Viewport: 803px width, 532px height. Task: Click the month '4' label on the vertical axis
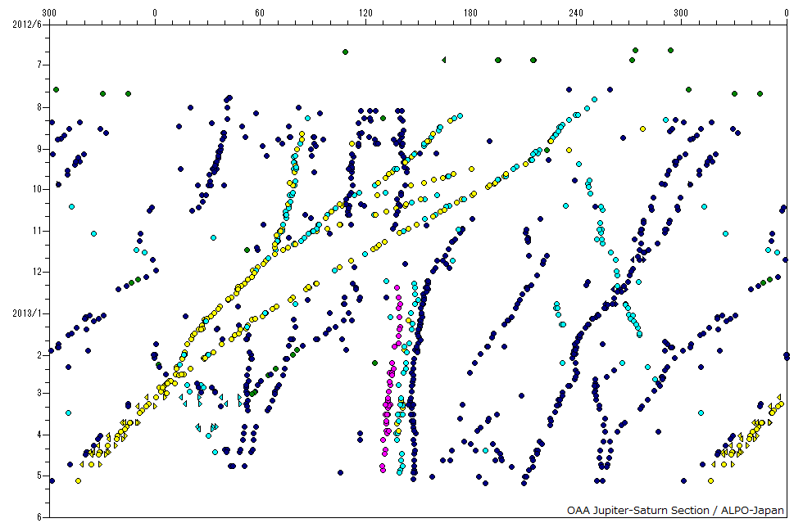point(39,435)
